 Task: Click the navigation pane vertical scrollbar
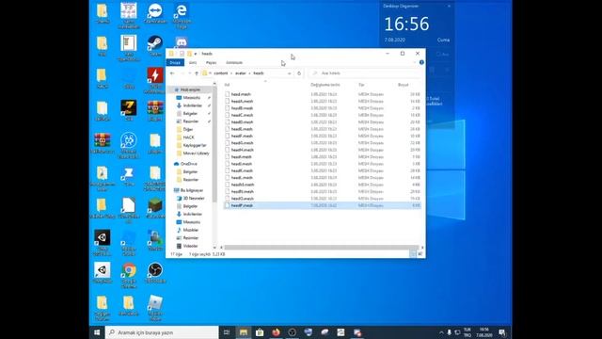(214, 144)
